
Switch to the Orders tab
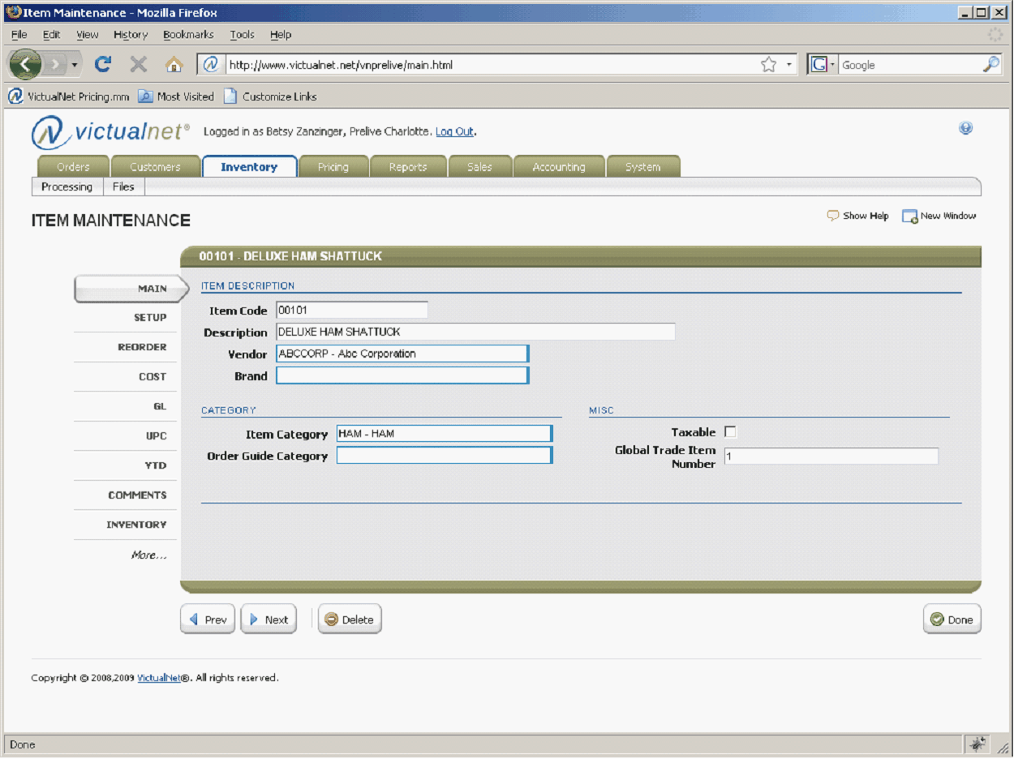tap(74, 166)
